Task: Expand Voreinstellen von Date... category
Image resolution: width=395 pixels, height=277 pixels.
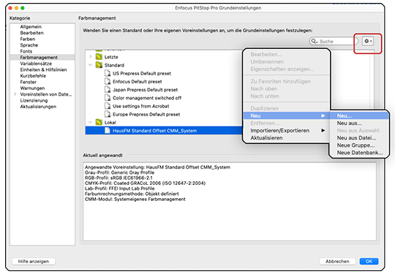Action: coord(15,94)
